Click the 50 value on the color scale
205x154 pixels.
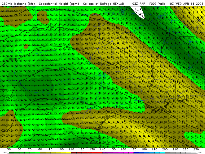(x=9, y=149)
